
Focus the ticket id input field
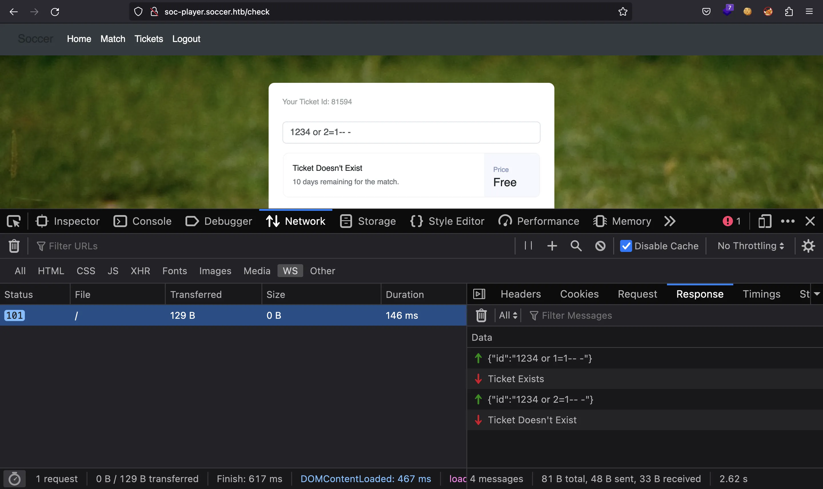411,132
